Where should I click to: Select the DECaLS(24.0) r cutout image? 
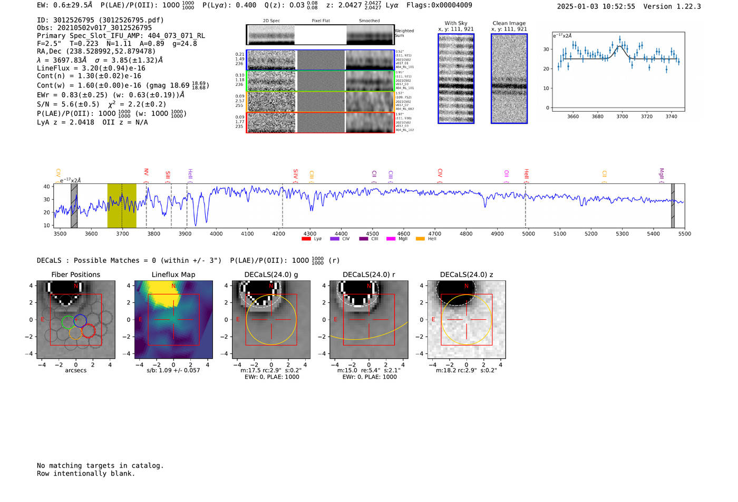click(x=369, y=320)
